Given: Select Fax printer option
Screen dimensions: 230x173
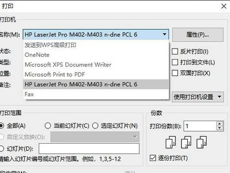Looking at the screenshot, I should (96, 94).
